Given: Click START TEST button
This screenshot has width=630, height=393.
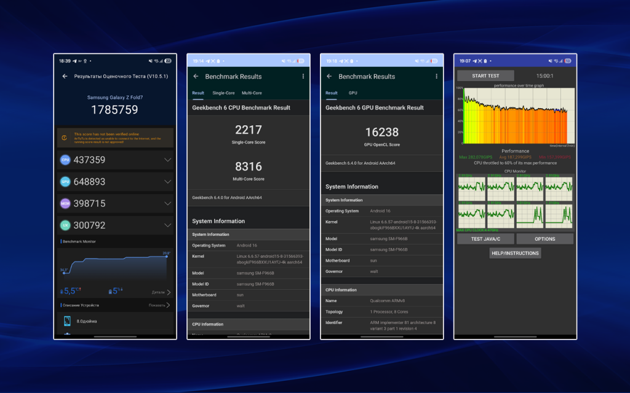Looking at the screenshot, I should pyautogui.click(x=485, y=76).
